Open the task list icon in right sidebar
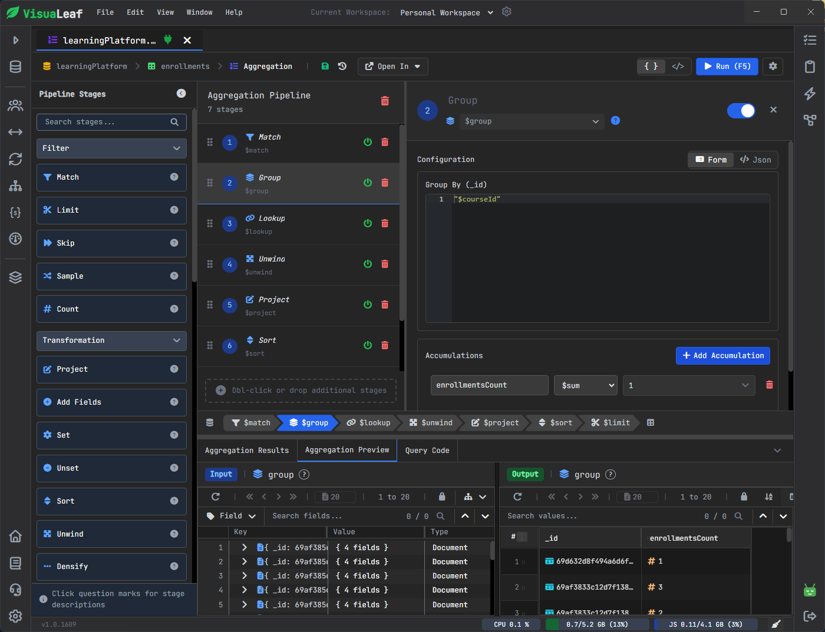This screenshot has height=632, width=825. pos(810,40)
